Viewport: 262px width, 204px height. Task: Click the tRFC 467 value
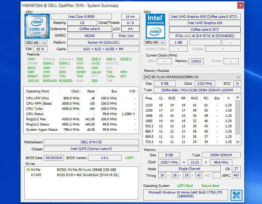pos(236,175)
